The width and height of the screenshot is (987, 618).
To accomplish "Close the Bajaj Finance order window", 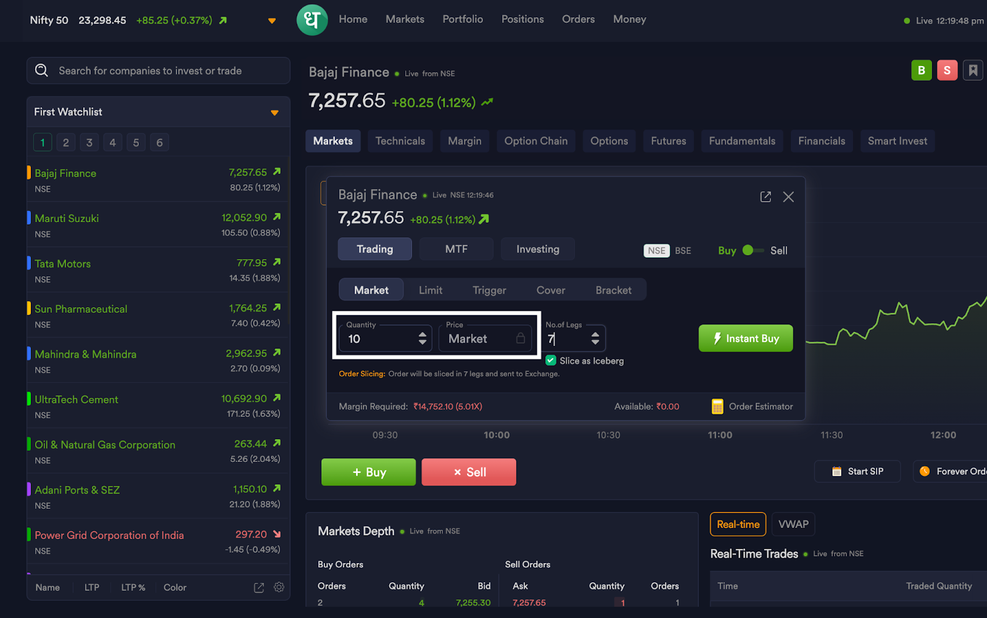I will [788, 197].
